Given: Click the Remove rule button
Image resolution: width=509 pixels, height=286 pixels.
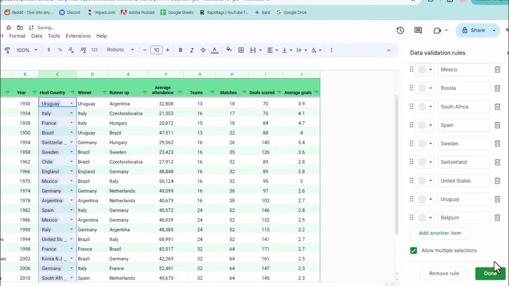Looking at the screenshot, I should [444, 273].
